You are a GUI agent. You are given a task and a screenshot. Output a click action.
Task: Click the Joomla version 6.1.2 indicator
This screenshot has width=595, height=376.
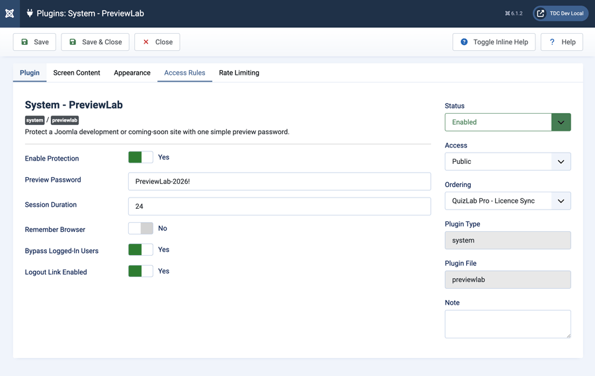coord(514,13)
